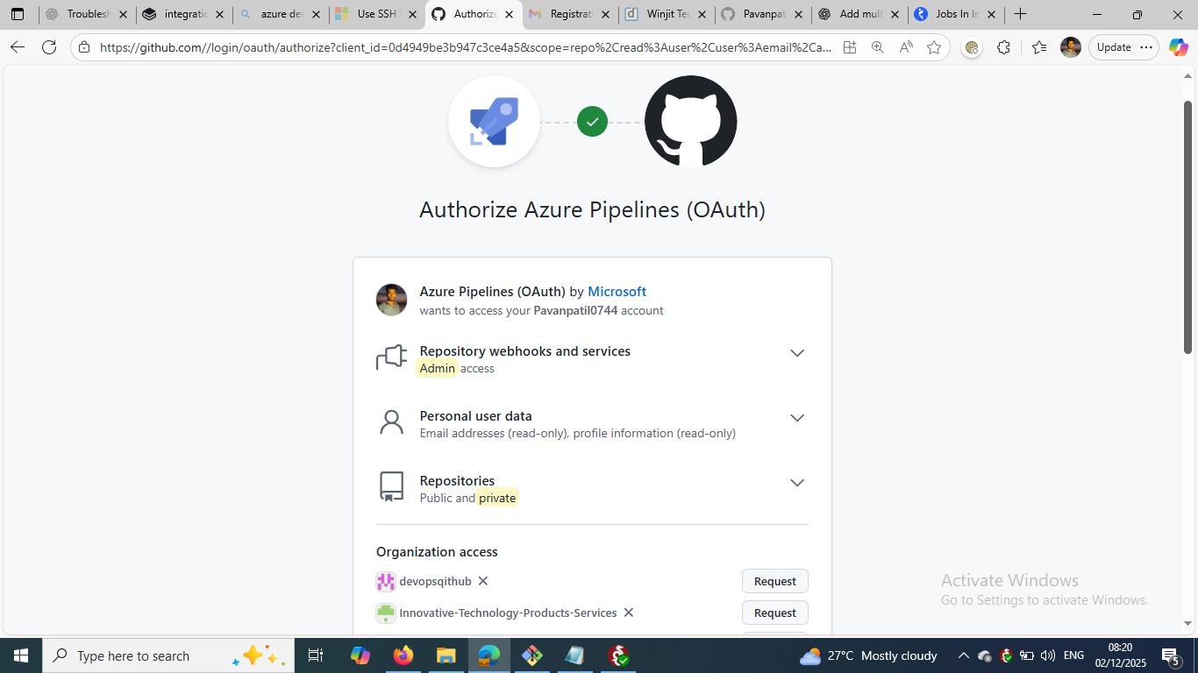The width and height of the screenshot is (1198, 673).
Task: Expand the Repositories permission section
Action: 796,483
